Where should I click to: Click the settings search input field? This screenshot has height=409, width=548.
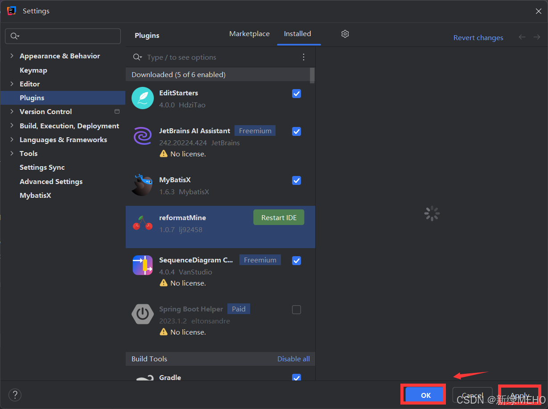[x=63, y=36]
